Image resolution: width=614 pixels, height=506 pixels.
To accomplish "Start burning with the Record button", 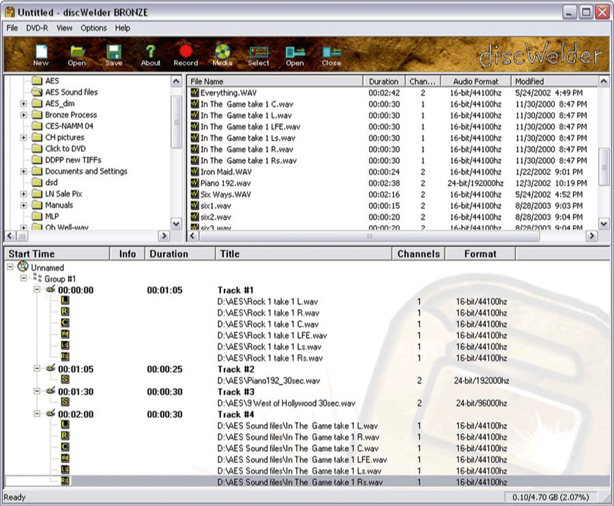I will (186, 55).
